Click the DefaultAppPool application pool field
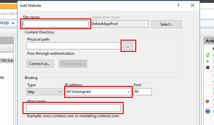The image size is (214, 125). tap(120, 24)
